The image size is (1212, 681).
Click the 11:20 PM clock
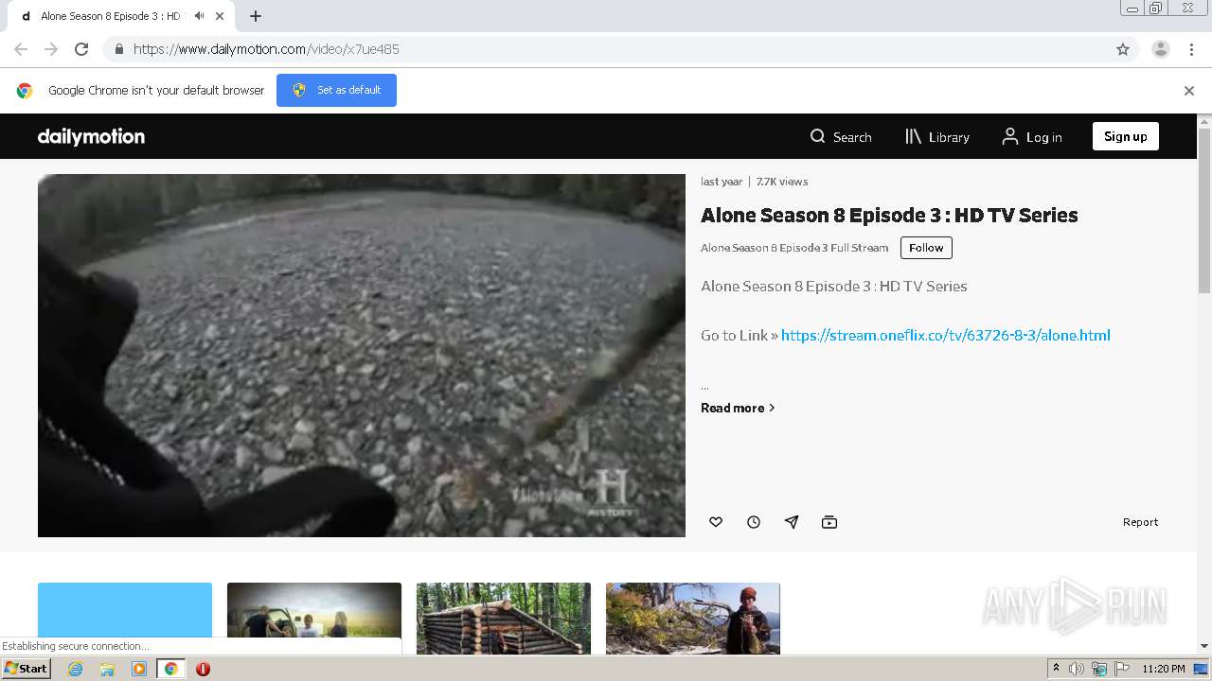coord(1164,669)
